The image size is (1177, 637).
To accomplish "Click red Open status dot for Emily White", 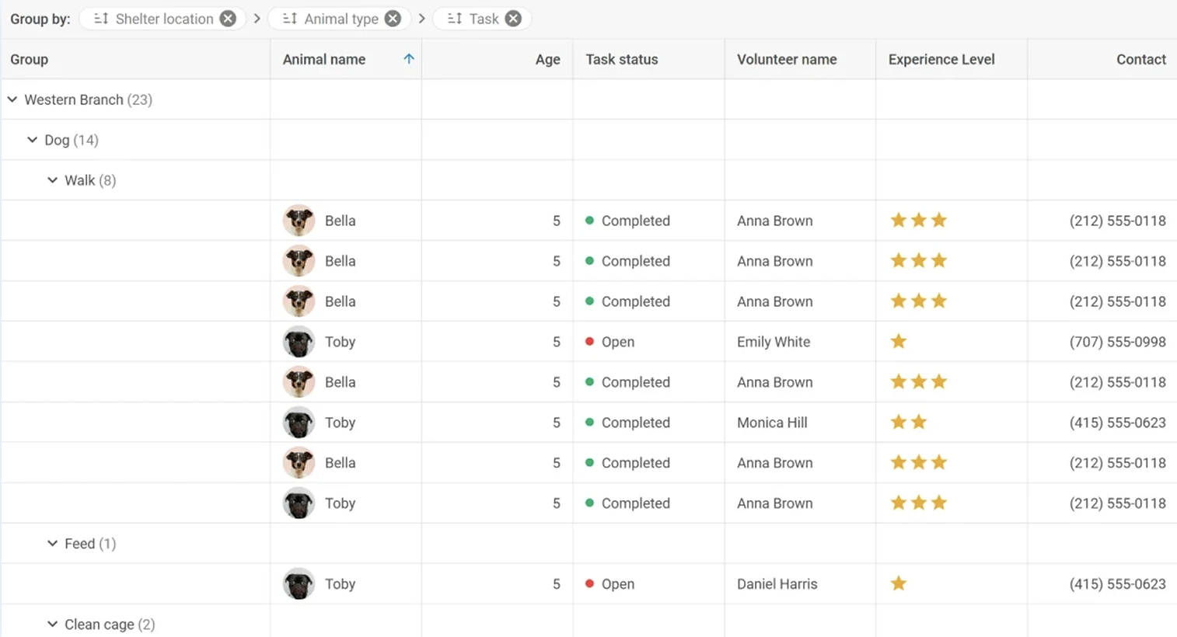I will tap(589, 342).
